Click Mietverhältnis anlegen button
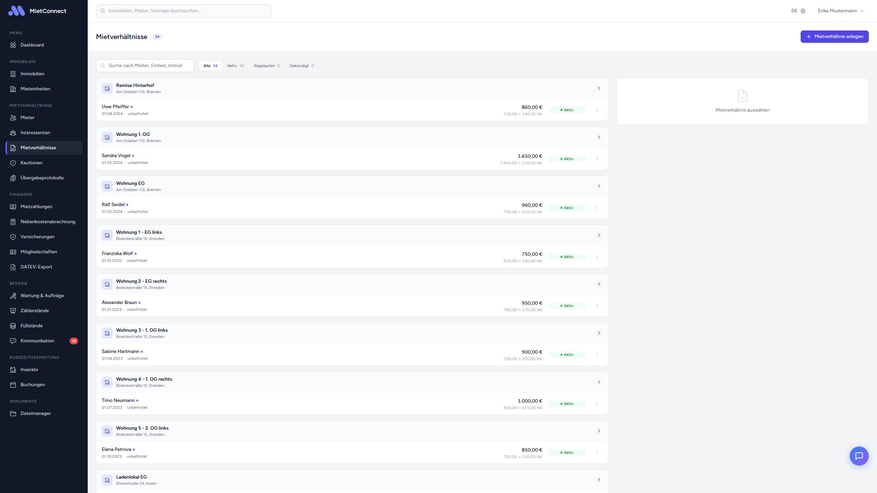 tap(834, 37)
